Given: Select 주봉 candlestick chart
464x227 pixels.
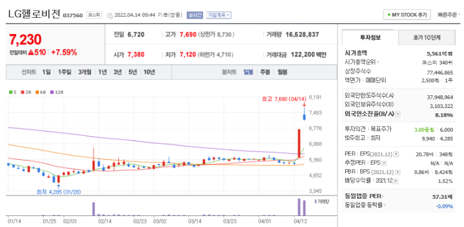Looking at the screenshot, I should [265, 72].
